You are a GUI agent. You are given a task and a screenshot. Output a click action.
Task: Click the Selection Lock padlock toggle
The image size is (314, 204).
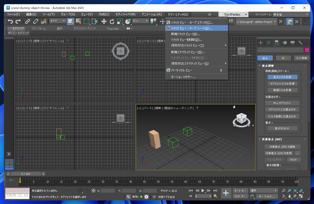[87, 191]
